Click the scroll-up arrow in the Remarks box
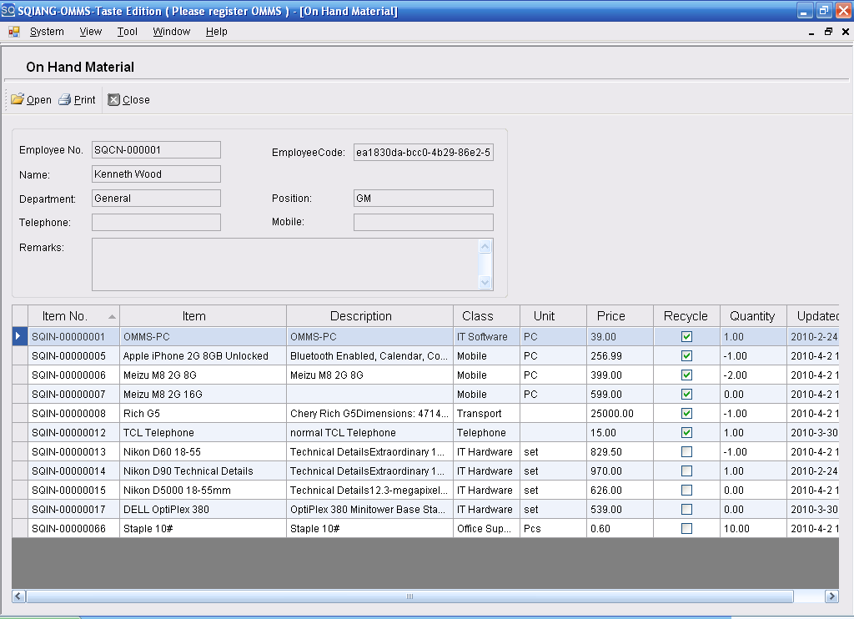Viewport: 854px width, 619px height. coord(485,245)
